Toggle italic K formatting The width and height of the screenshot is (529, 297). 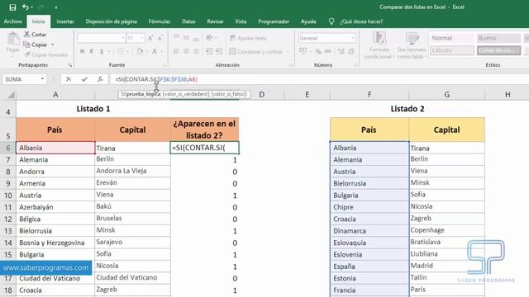pyautogui.click(x=92, y=51)
